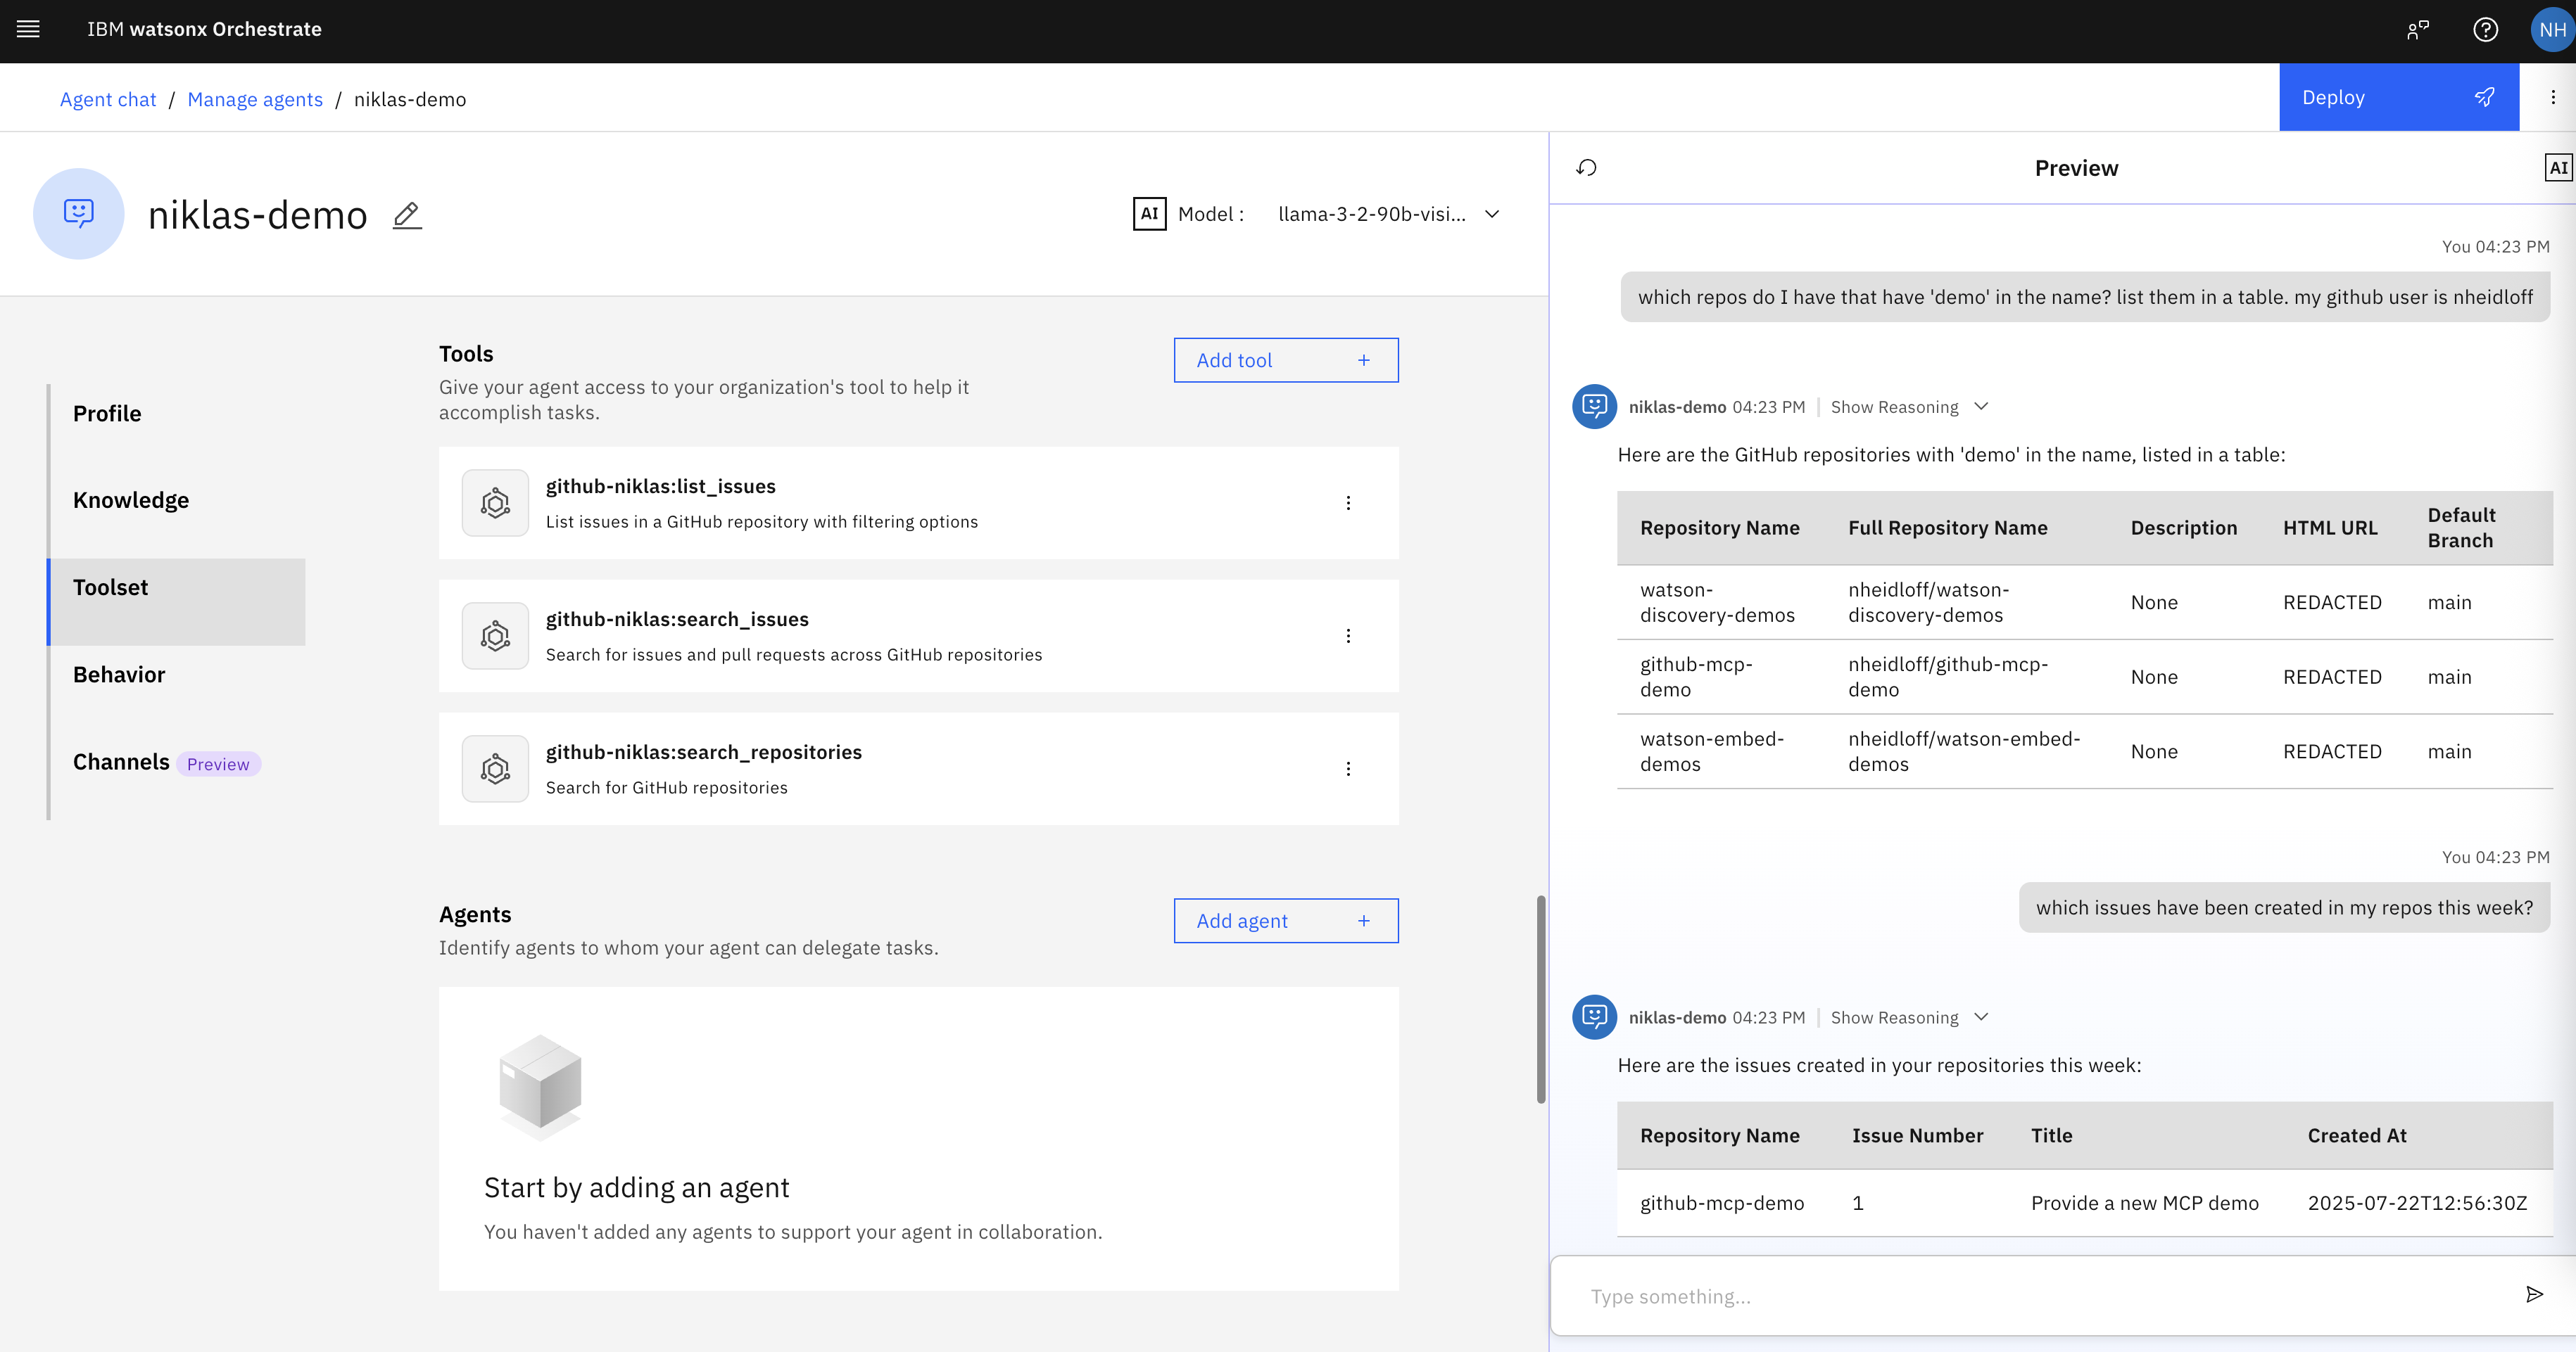Click the search_repositories tool icon
Image resolution: width=2576 pixels, height=1352 pixels.
click(495, 768)
